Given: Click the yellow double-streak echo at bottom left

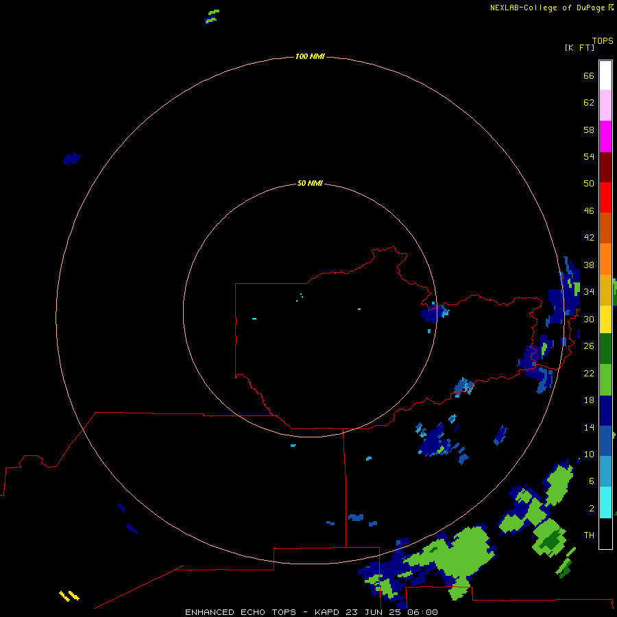Looking at the screenshot, I should (x=69, y=596).
